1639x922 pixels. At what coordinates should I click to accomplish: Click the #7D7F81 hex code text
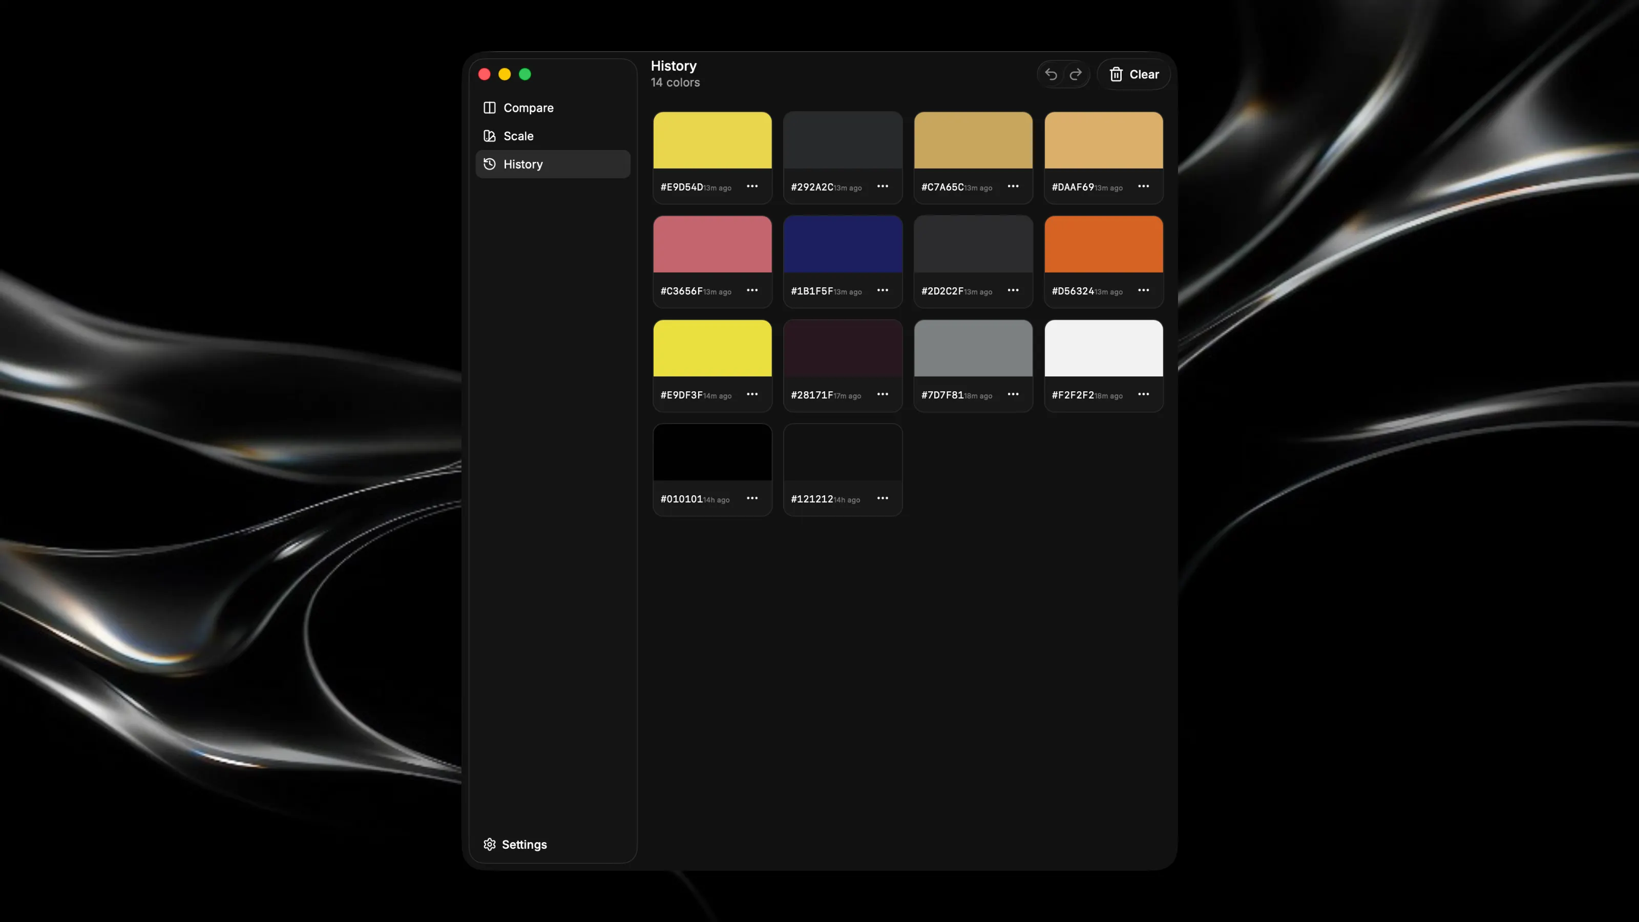coord(942,395)
